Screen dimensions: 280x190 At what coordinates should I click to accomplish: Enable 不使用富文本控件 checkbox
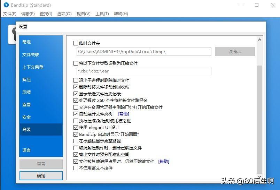tap(76, 168)
